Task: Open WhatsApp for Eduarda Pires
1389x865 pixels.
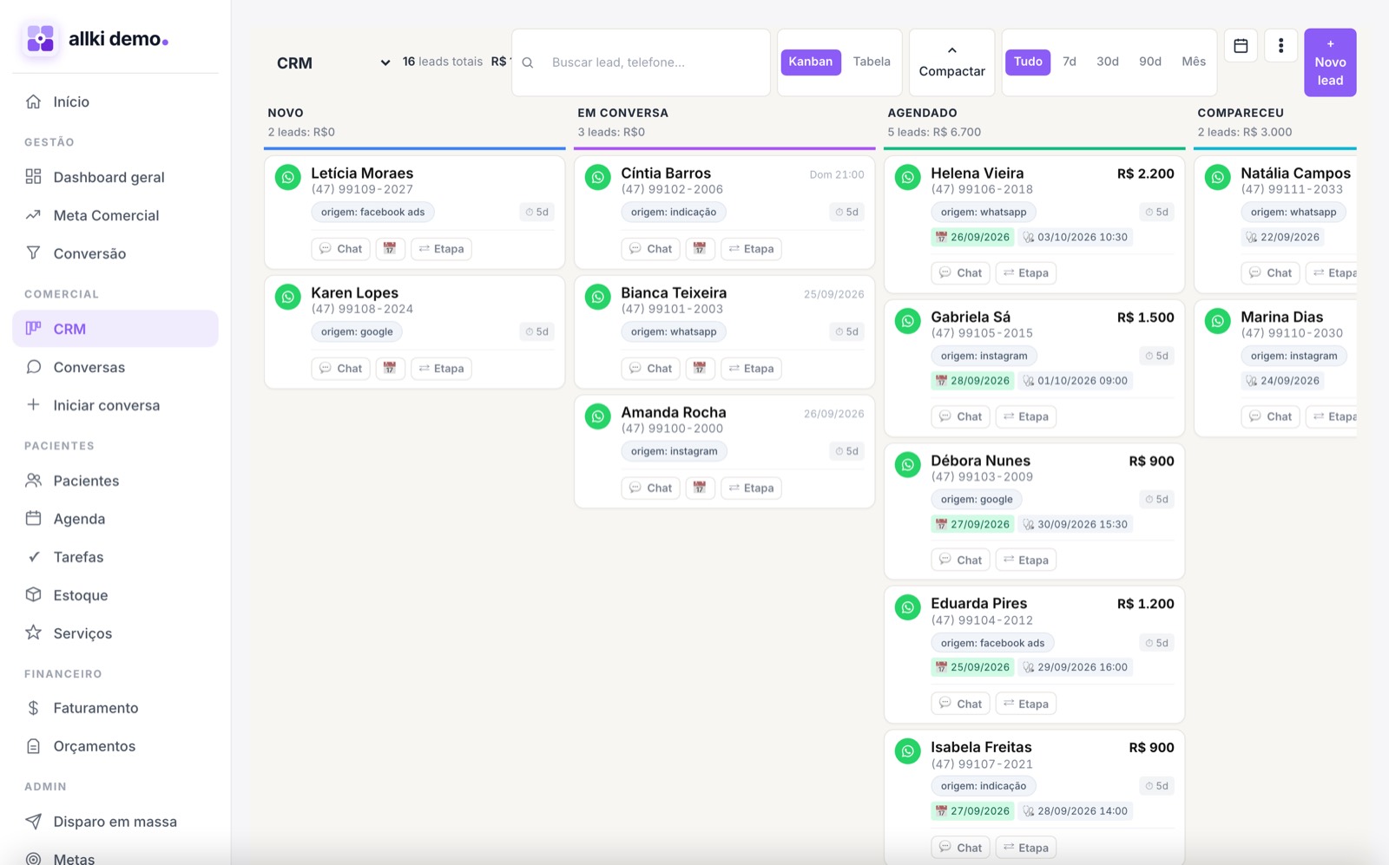Action: click(908, 607)
